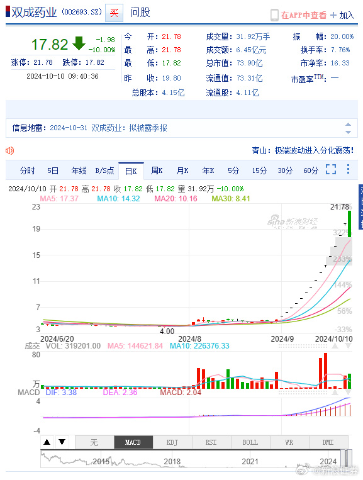Viewport: 363px width, 480px height.
Task: Open 青山 极端波动进入分化震荡 headline
Action: pos(303,150)
